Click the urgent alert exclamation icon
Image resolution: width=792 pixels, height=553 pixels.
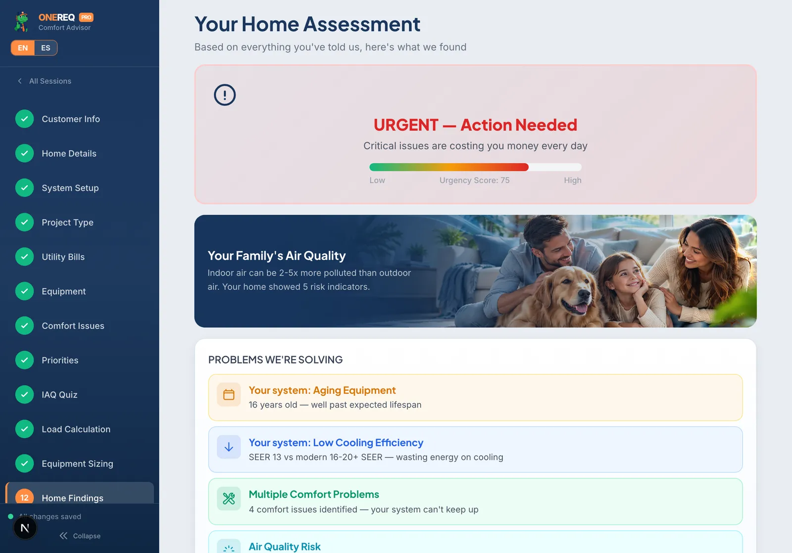point(225,95)
